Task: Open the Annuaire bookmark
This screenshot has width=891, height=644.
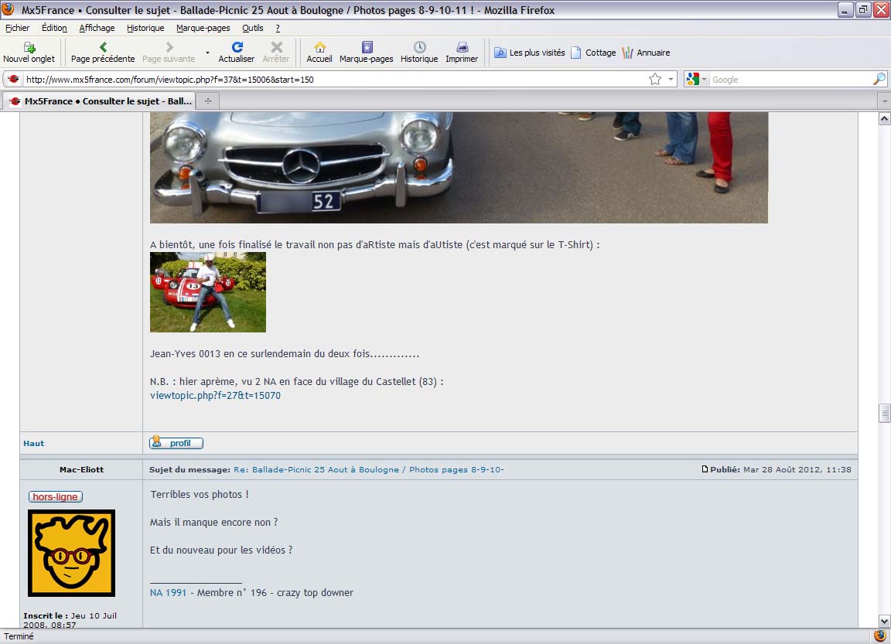Action: click(646, 53)
